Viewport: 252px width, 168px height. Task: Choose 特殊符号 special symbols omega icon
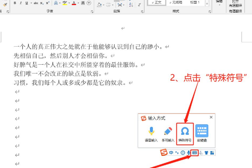pos(185,134)
